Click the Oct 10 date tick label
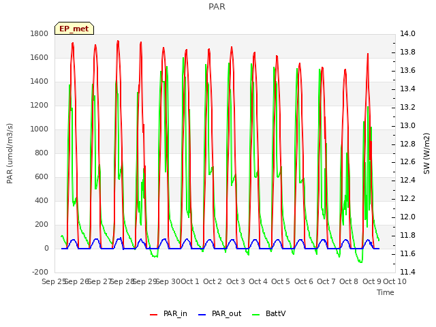Viewport: 436px width, 327px height. pyautogui.click(x=395, y=281)
